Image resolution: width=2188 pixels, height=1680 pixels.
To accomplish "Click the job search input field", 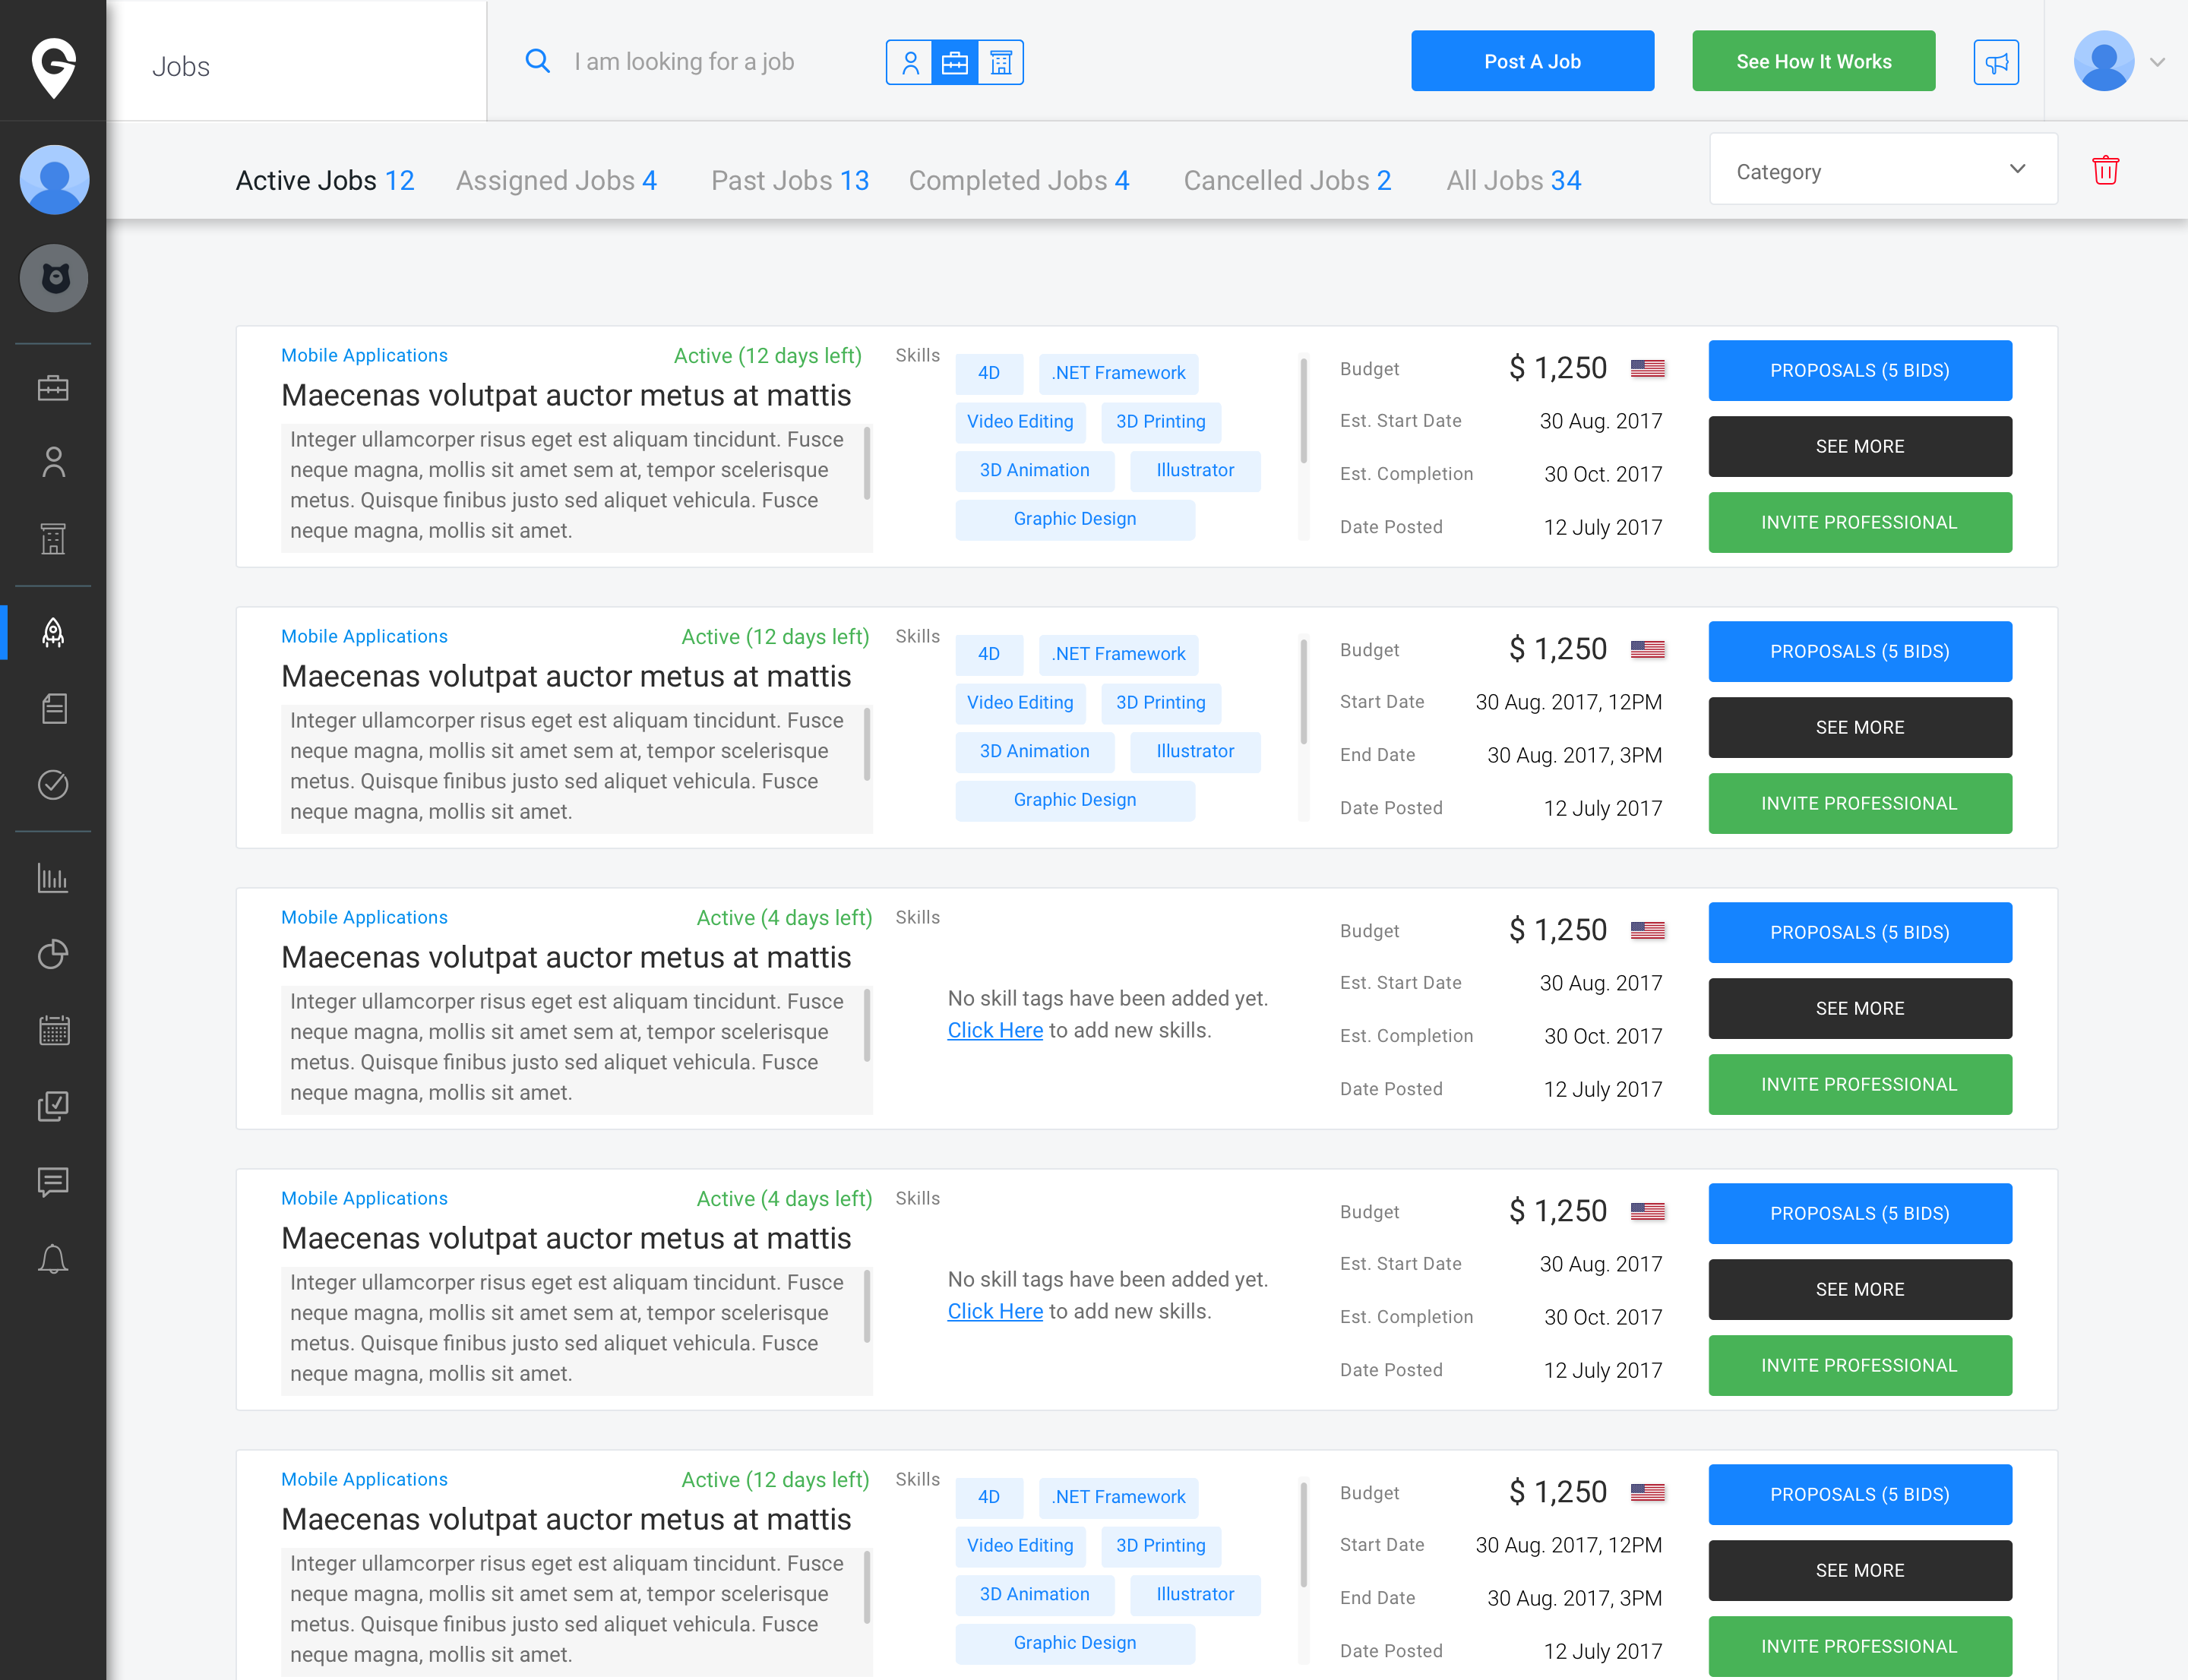I will tap(700, 62).
